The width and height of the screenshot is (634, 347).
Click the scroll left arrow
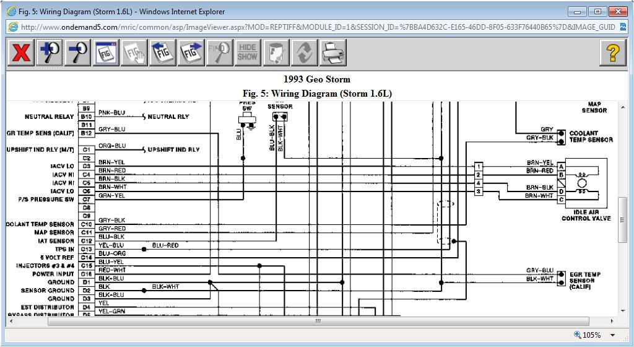point(11,321)
